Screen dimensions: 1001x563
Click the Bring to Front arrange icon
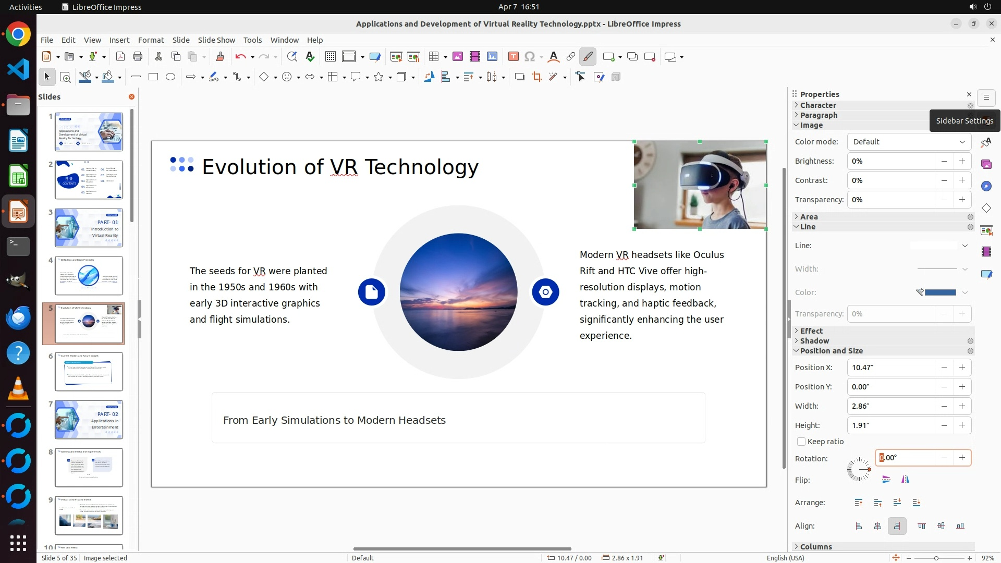[x=859, y=503]
